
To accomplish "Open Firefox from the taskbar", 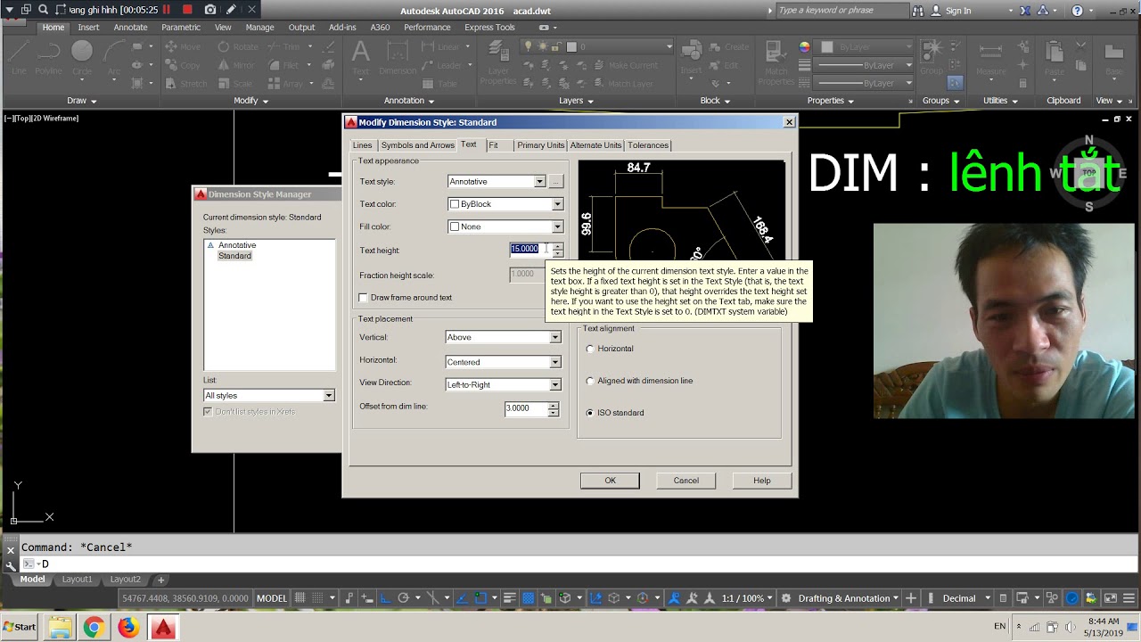I will 127,628.
